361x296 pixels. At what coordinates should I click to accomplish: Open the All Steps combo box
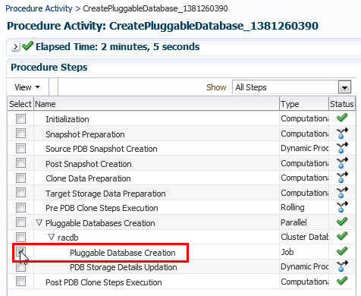point(292,87)
